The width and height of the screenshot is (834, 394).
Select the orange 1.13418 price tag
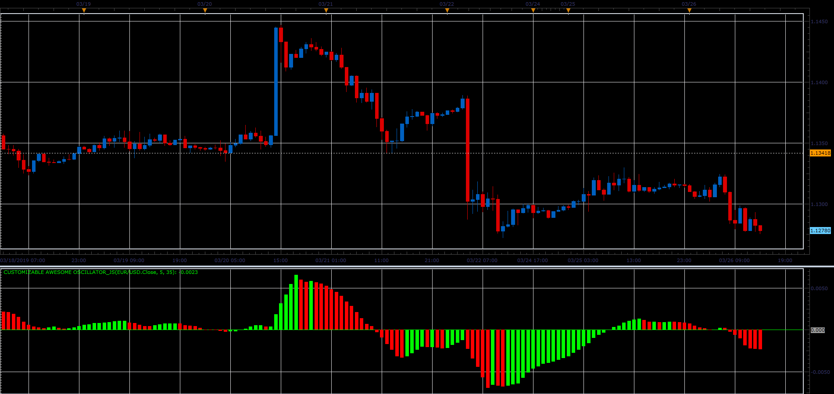pos(820,153)
